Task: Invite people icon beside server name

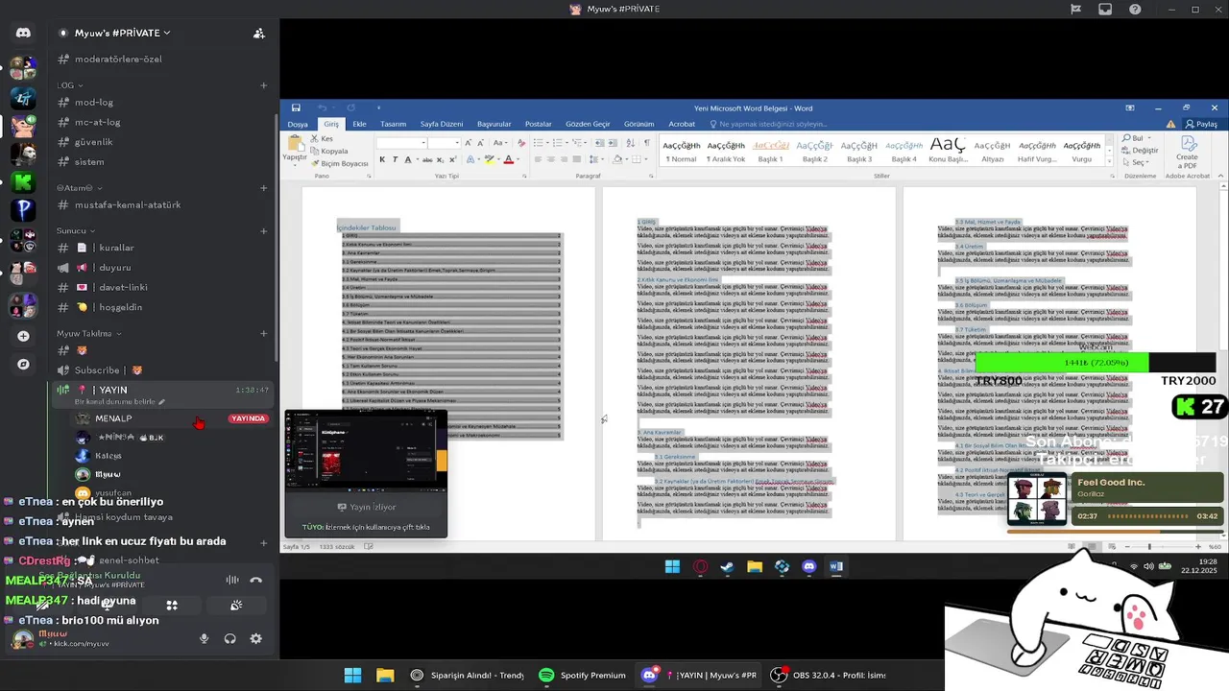Action: click(259, 33)
